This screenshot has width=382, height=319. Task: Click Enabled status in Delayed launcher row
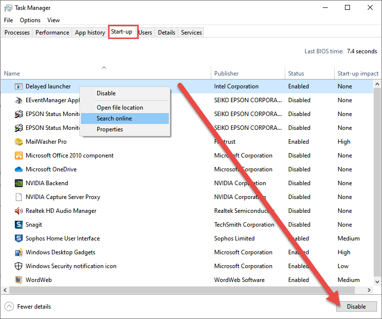point(299,86)
